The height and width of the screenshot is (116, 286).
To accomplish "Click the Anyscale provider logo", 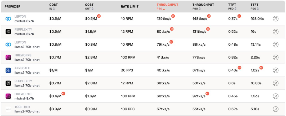I will [8, 70].
